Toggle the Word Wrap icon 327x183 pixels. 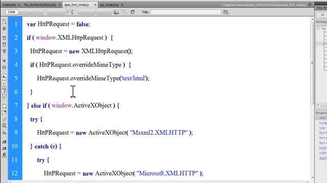click(x=4, y=90)
